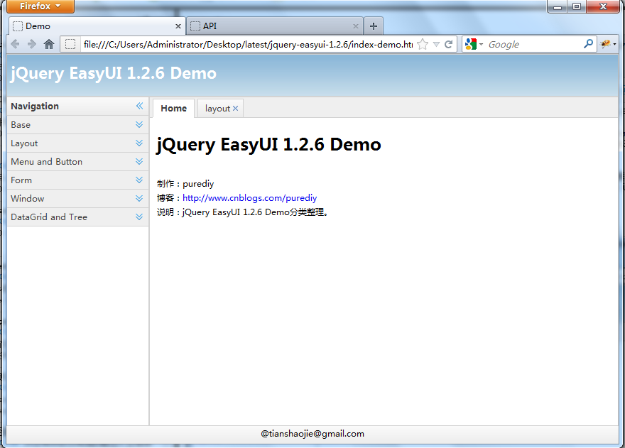The width and height of the screenshot is (625, 448).
Task: Click into the Google search box
Action: point(534,44)
